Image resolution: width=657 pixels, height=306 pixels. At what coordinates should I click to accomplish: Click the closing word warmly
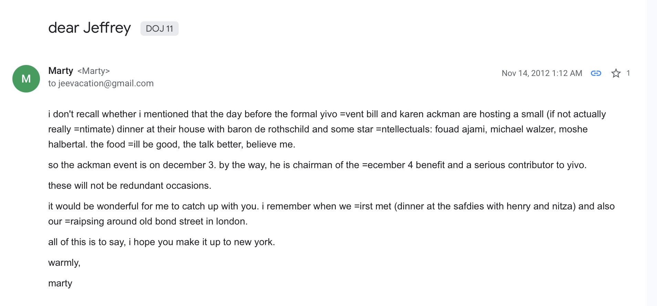point(64,263)
